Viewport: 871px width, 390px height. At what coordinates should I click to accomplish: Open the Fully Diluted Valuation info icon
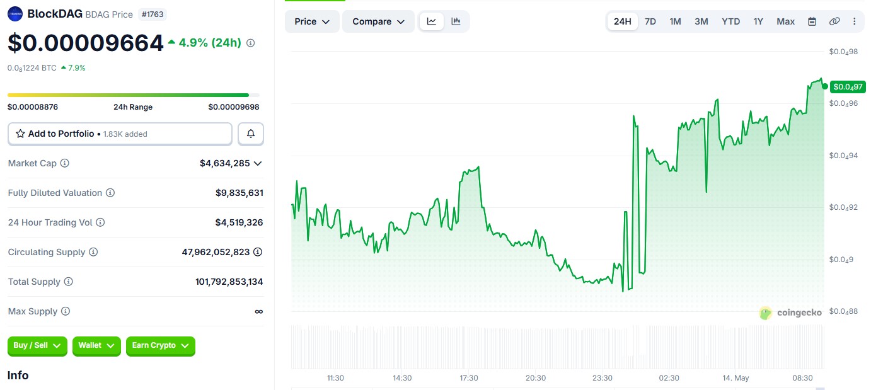click(110, 193)
